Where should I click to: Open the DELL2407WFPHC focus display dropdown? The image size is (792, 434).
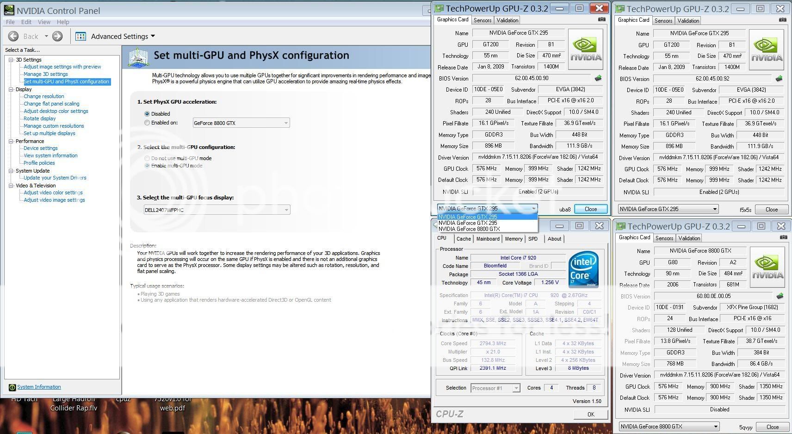(217, 210)
